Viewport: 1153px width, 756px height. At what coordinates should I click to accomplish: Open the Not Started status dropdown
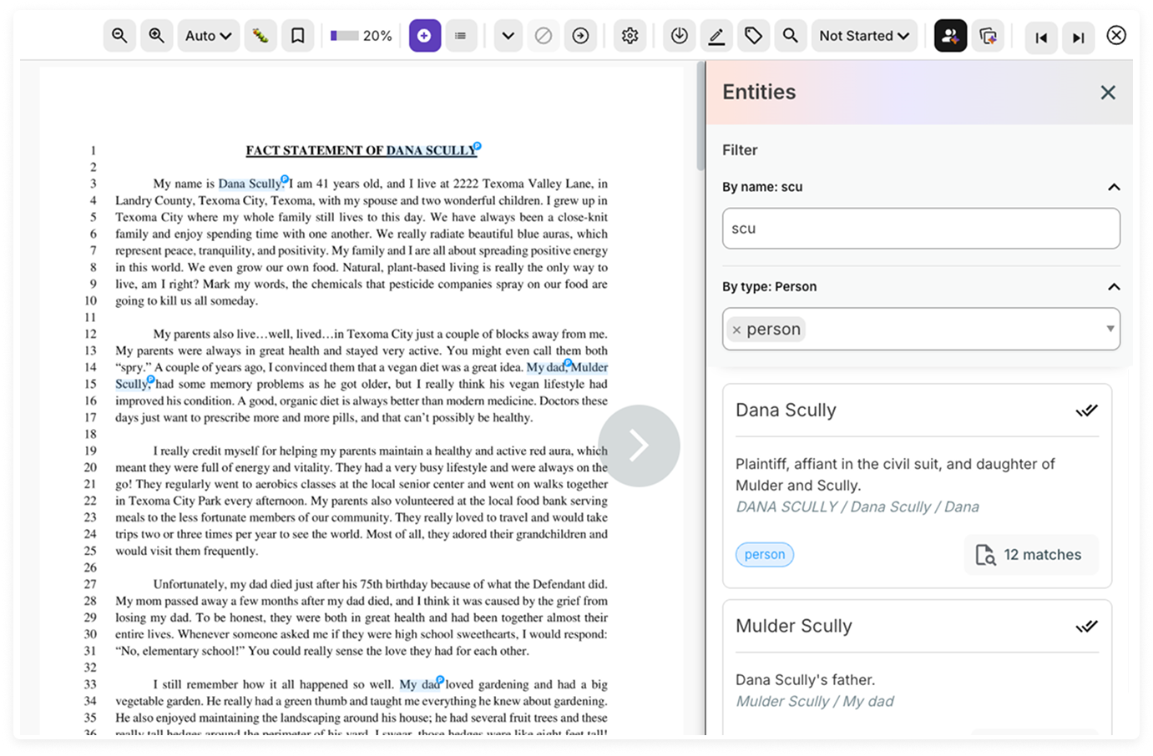click(864, 36)
